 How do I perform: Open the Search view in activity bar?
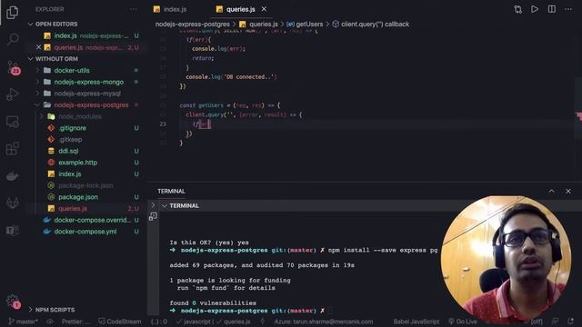13,39
